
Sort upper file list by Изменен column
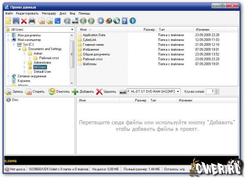209,30
